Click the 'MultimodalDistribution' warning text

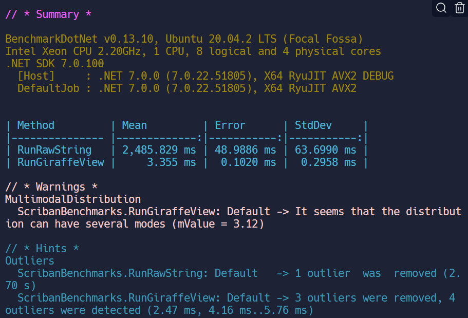73,199
